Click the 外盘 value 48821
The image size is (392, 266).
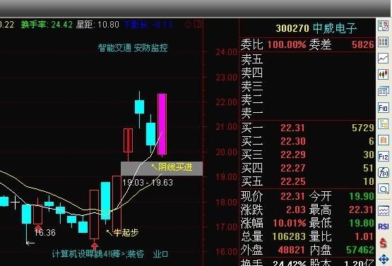click(x=292, y=250)
